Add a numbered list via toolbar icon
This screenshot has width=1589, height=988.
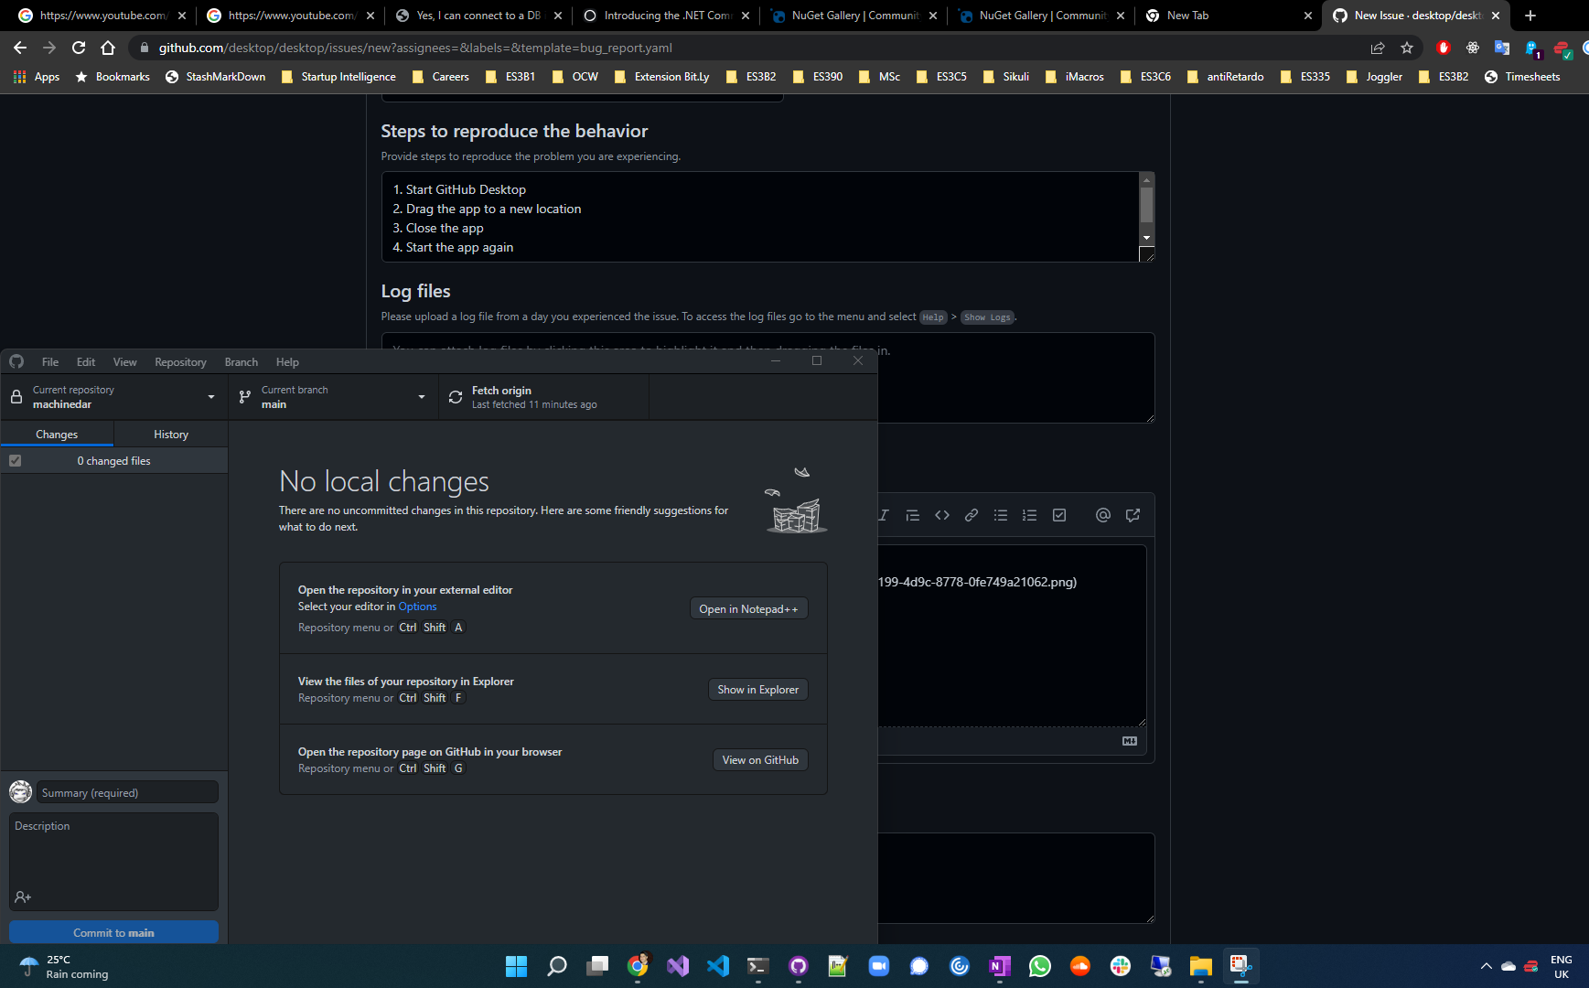(1029, 515)
